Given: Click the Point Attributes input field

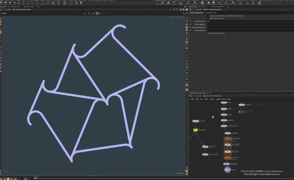Looking at the screenshot, I should (250, 22).
